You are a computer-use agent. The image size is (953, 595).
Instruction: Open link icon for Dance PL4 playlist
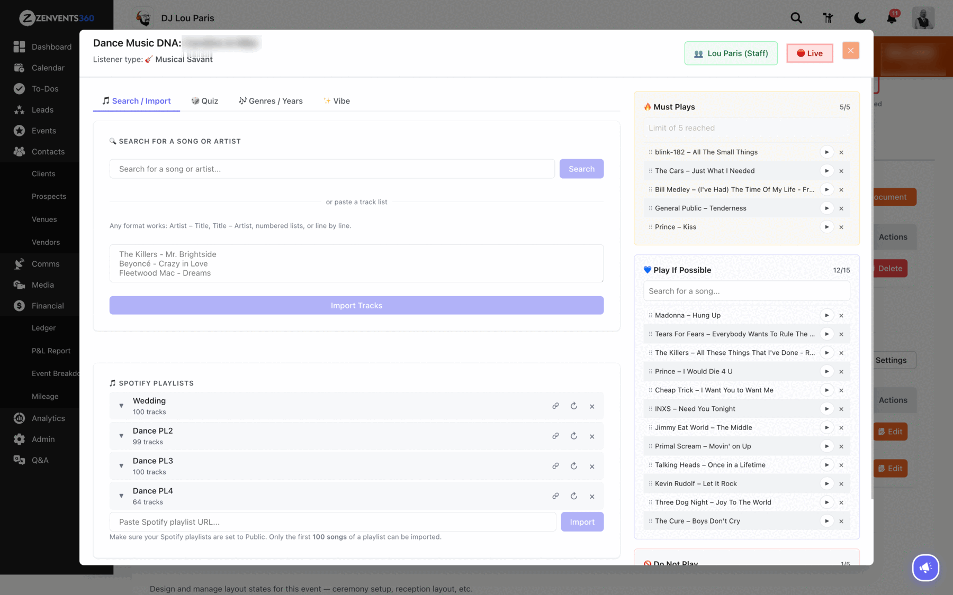click(555, 496)
